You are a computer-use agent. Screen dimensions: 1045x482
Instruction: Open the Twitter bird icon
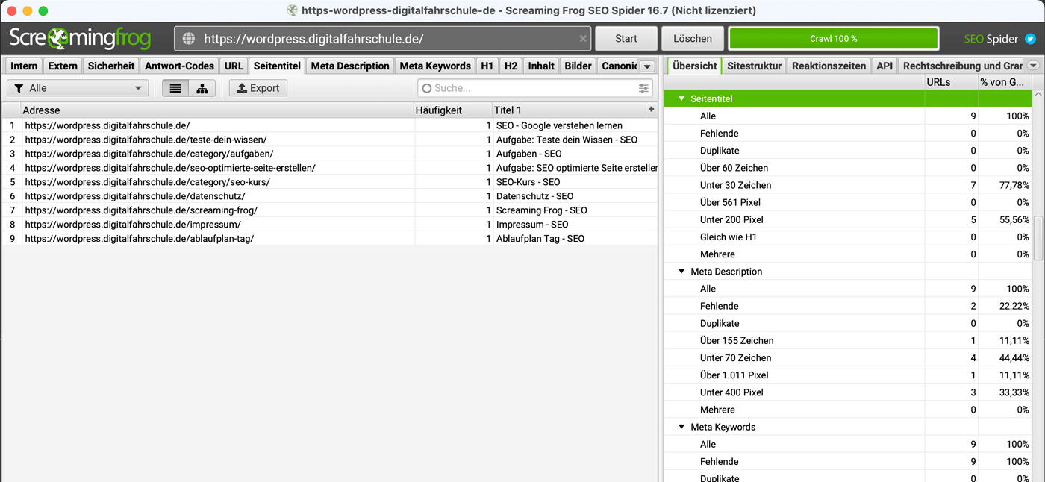(1030, 39)
